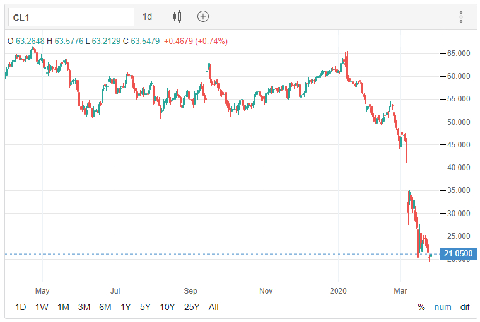
Task: Select the 1W time range
Action: pos(42,307)
